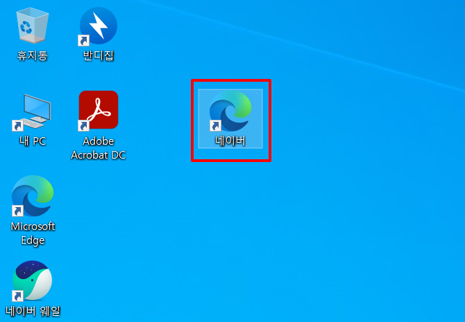This screenshot has height=322, width=465.
Task: Select the 네이버 웨일 browser icon
Action: pyautogui.click(x=32, y=280)
